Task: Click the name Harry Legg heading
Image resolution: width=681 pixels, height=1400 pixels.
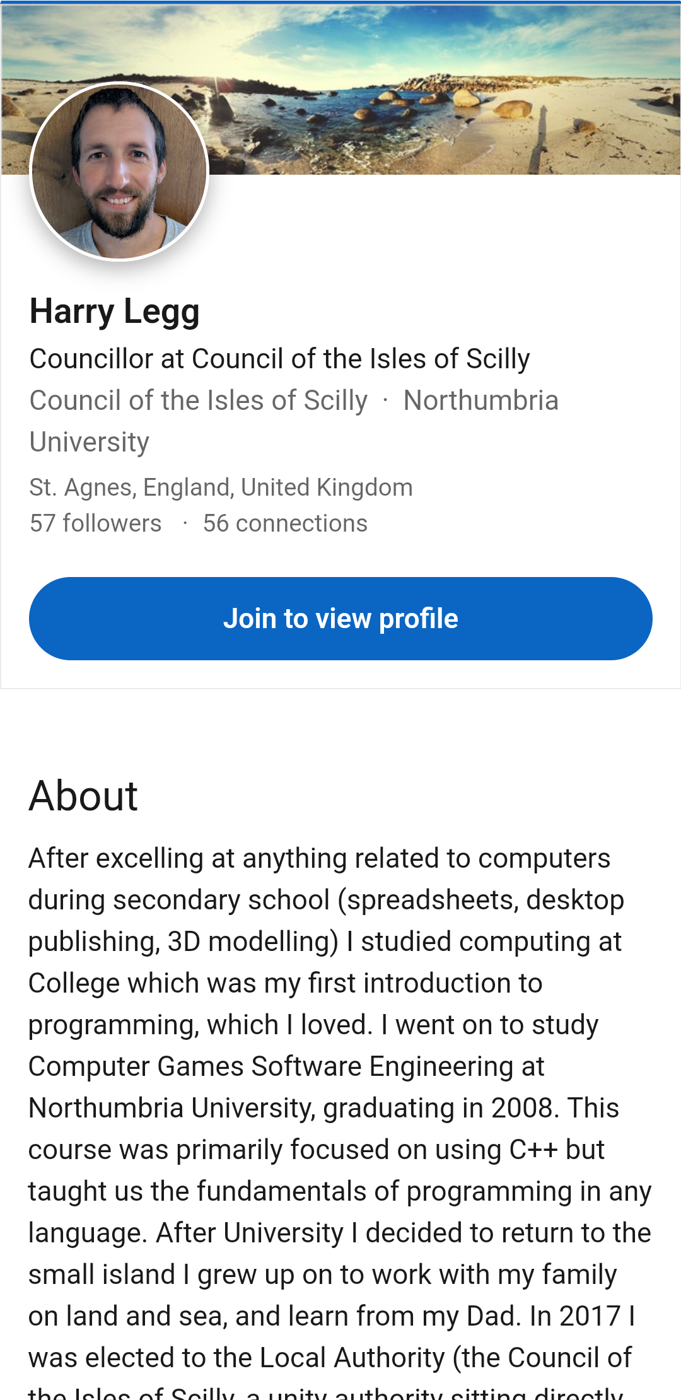Action: point(114,312)
